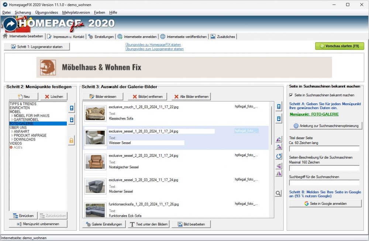Click red X icon on Bild(er) entfernen

[x=135, y=96]
